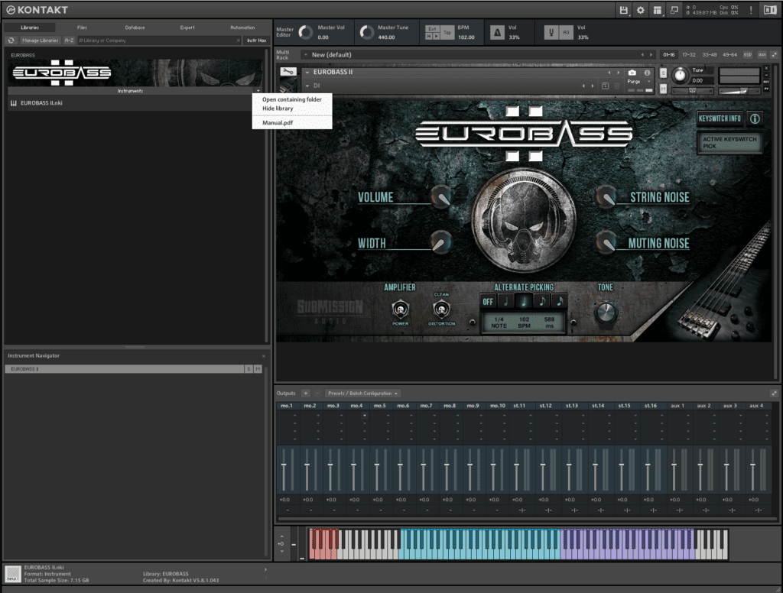783x593 pixels.
Task: Solo EUROBASS II in the Instrument Navigator
Action: [249, 368]
